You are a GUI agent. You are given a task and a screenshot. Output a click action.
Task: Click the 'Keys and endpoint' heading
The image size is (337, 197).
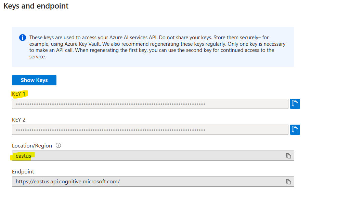tap(36, 6)
